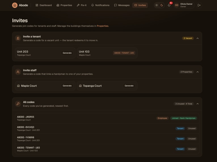Click the 2 Properties badge
This screenshot has height=162, width=217.
pos(186,72)
